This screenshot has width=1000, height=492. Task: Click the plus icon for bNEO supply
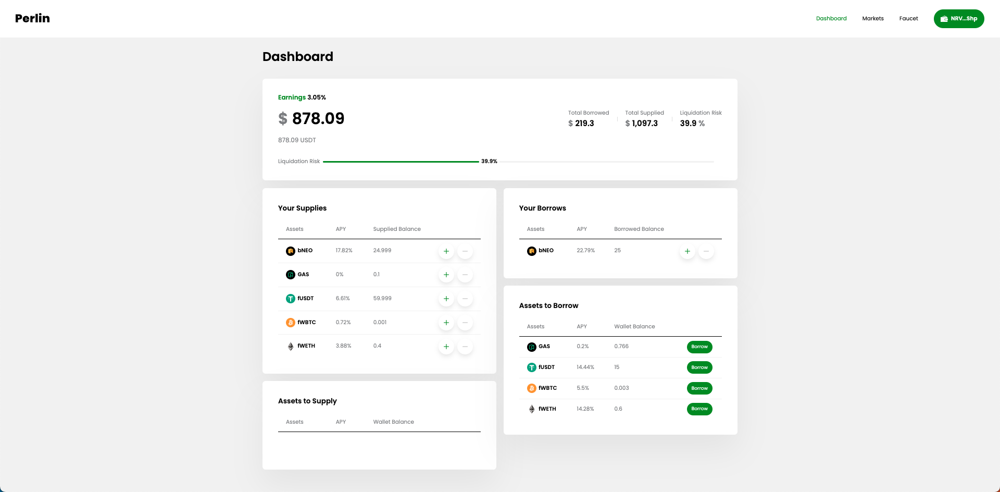point(446,251)
